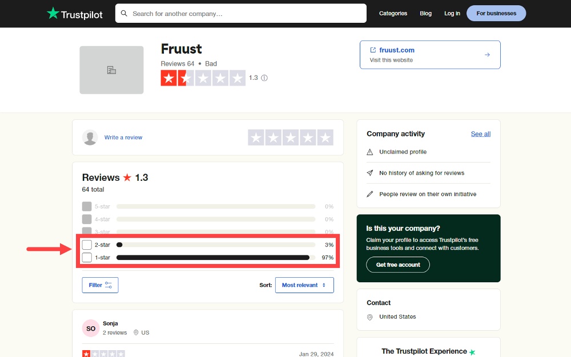Rate two stars in the write-review box
The height and width of the screenshot is (357, 571).
click(x=273, y=137)
